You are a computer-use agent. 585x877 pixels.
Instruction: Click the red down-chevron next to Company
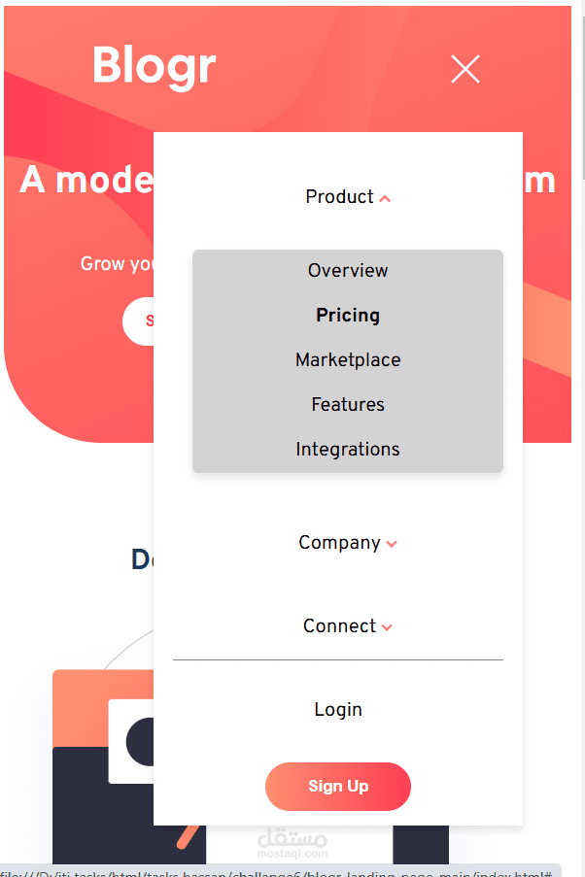point(392,544)
